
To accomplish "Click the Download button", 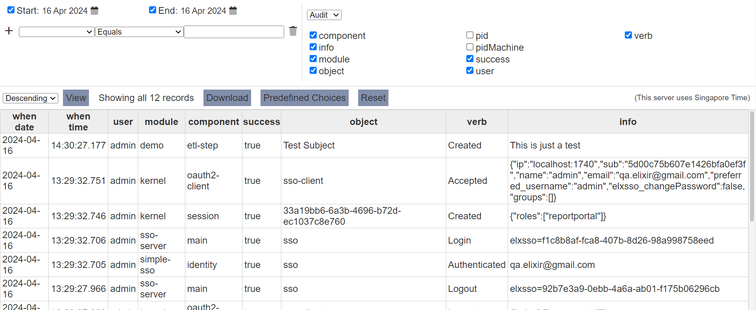I will tap(227, 98).
